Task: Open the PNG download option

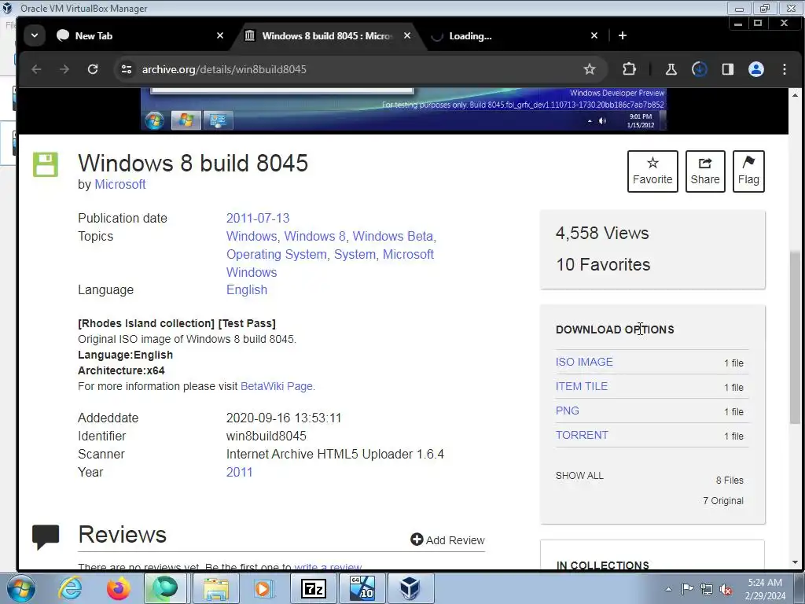Action: coord(568,411)
